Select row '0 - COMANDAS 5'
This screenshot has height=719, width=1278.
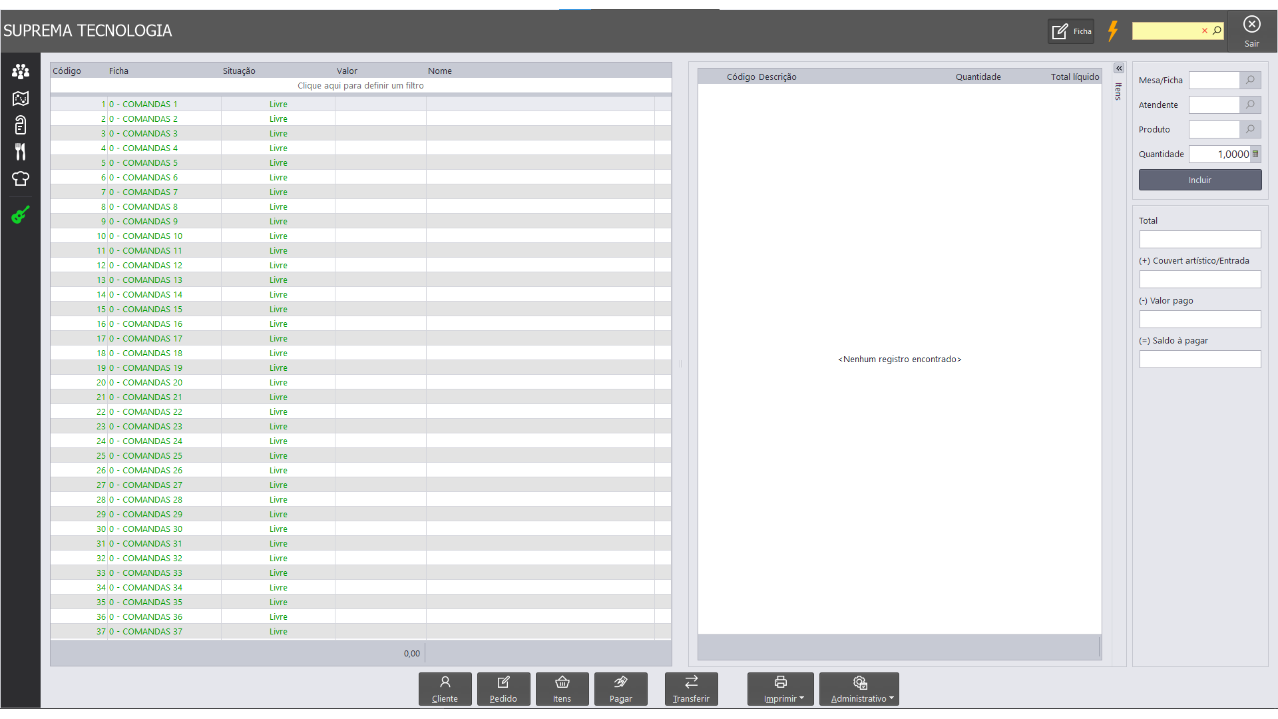361,162
